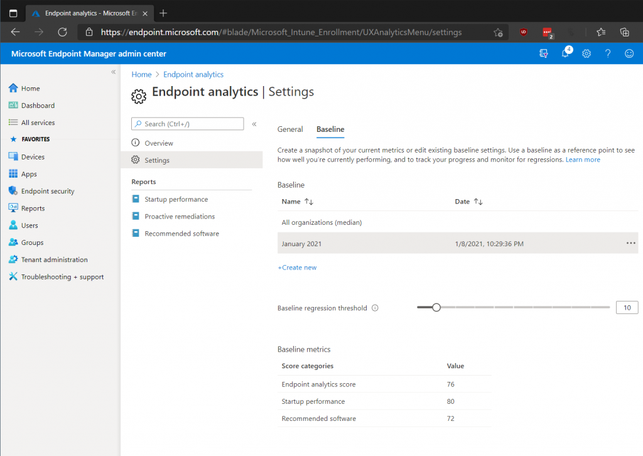Collapse the Endpoint analytics blade menu

(254, 124)
